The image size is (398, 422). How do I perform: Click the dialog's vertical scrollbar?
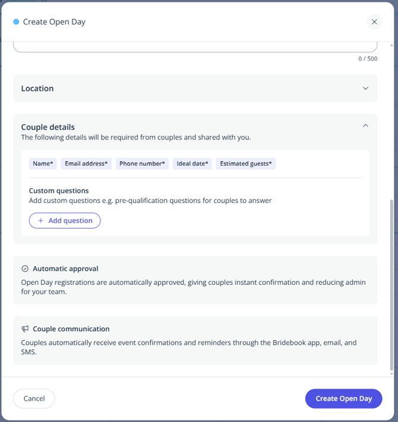tap(391, 285)
